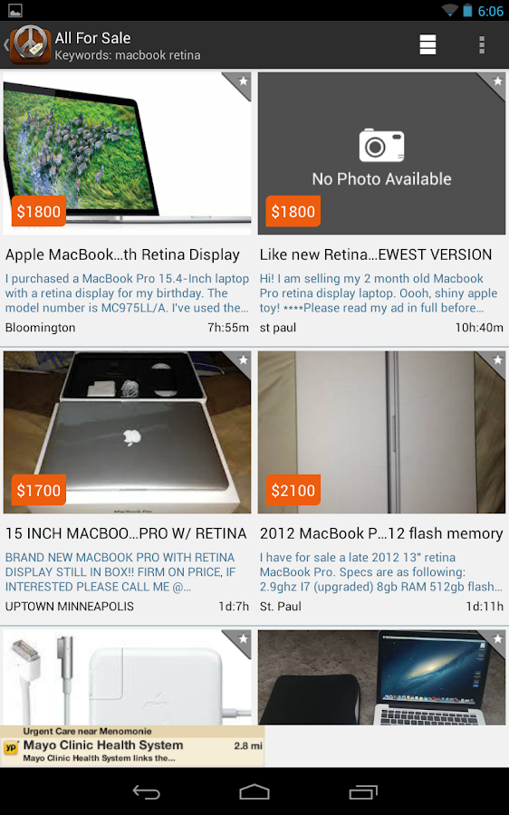Star the No Photo Available listing
The height and width of the screenshot is (815, 509).
click(495, 83)
